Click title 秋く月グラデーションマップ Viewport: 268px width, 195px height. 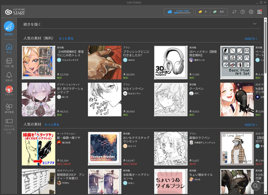click(70, 90)
